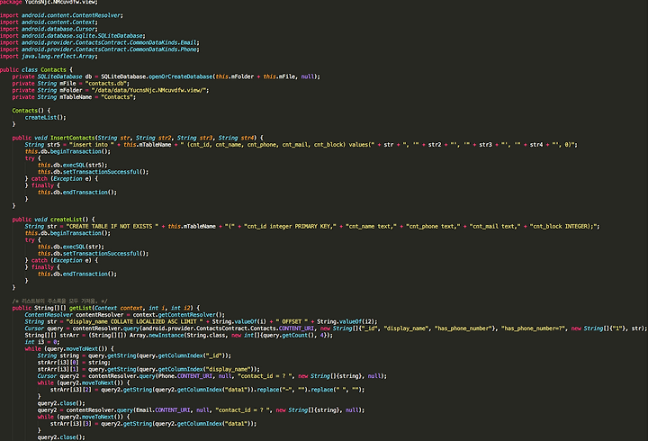Click the 'int i3 = 0;' line
Viewport: 648px width, 441px height.
click(x=42, y=342)
